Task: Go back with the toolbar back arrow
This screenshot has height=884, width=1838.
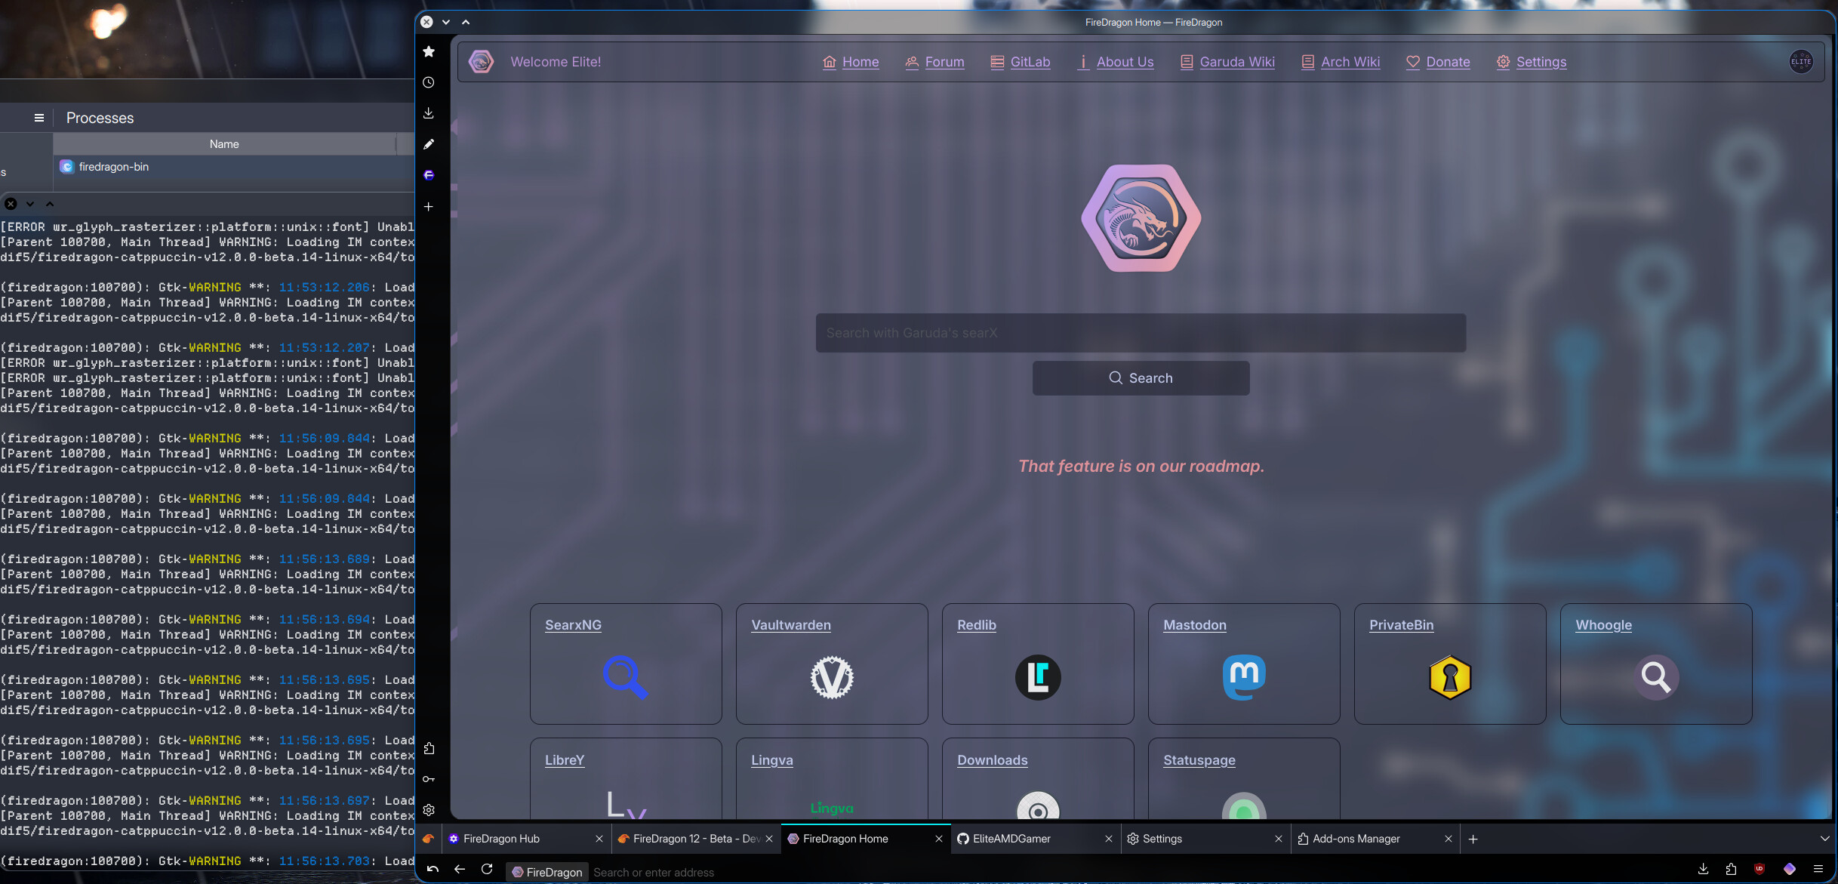Action: 460,869
